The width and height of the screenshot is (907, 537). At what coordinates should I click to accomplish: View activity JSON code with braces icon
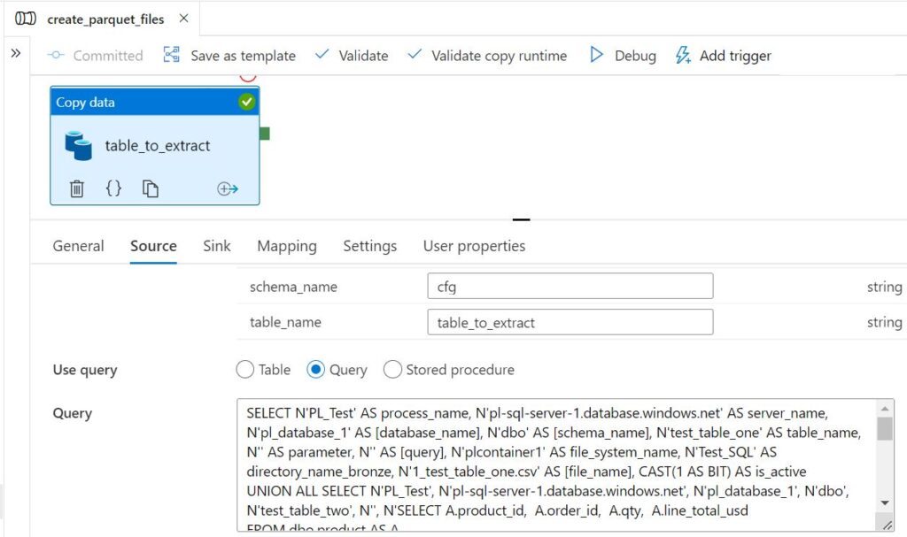(113, 188)
